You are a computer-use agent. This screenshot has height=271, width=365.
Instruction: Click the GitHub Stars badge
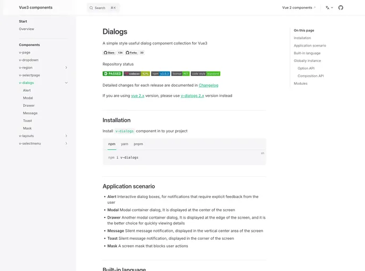[x=109, y=53]
